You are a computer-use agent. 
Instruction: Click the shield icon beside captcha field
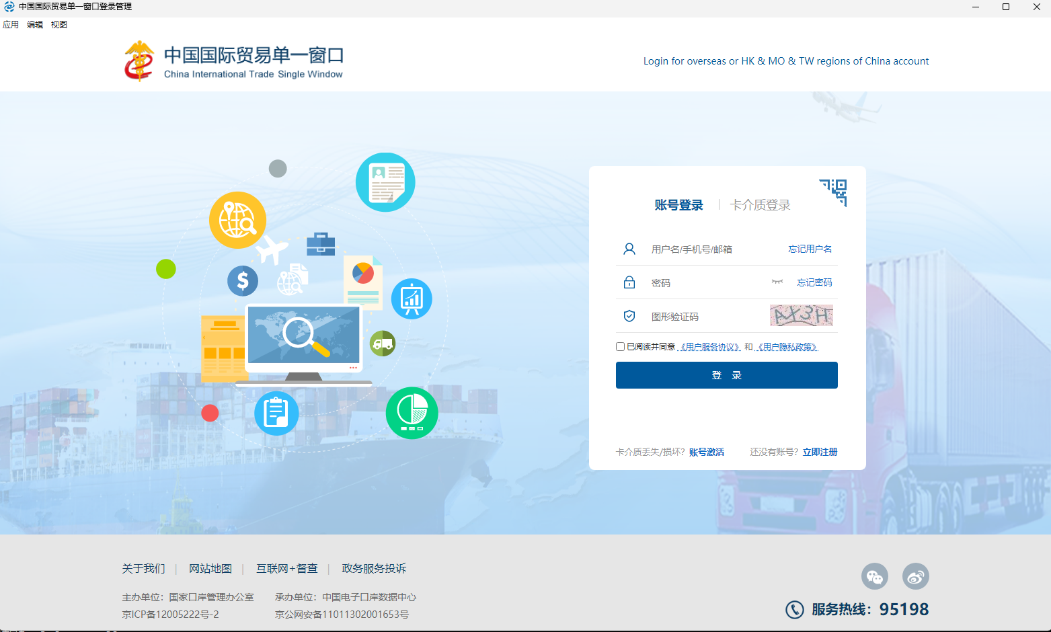pyautogui.click(x=629, y=316)
